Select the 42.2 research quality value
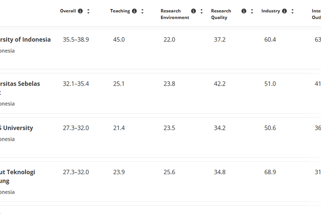This screenshot has width=321, height=214. (220, 84)
